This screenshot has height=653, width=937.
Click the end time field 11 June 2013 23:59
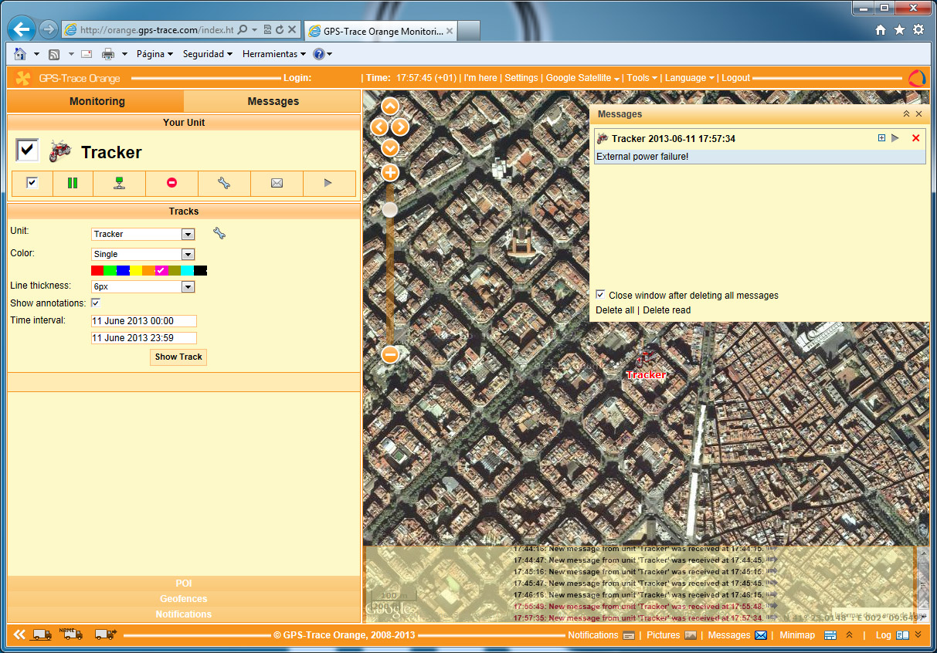(144, 337)
